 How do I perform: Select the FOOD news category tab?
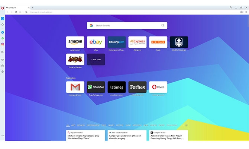pos(104,125)
